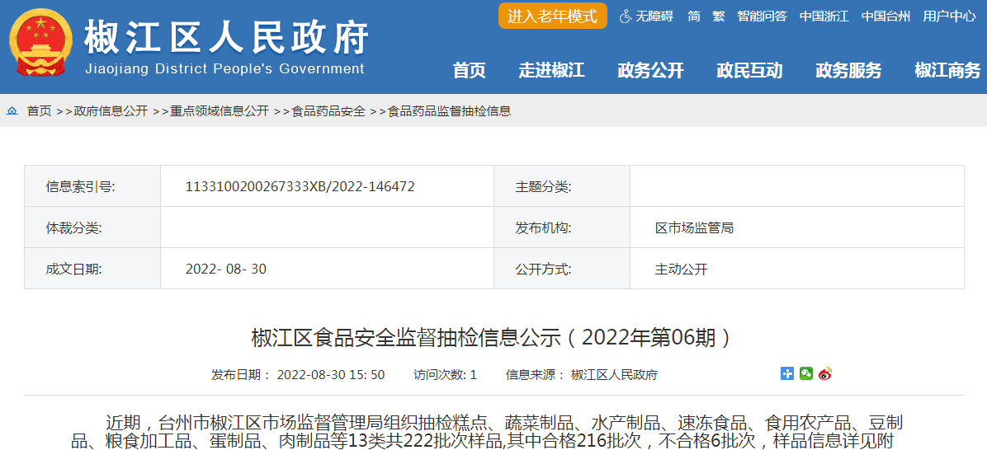Open 首页 in main navigation

(x=470, y=70)
